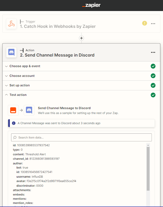This screenshot has height=207, width=163.
Task: Collapse the Test action section
Action: pos(18,95)
